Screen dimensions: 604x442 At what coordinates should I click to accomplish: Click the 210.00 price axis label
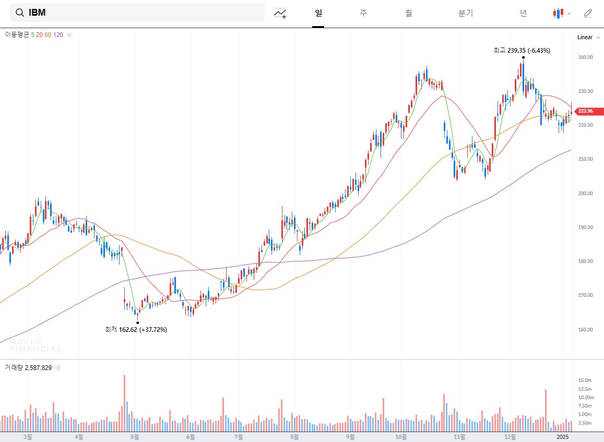pos(586,159)
